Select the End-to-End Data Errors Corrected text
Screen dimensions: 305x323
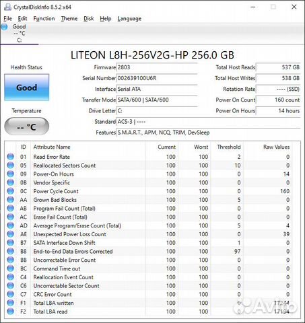73,252
